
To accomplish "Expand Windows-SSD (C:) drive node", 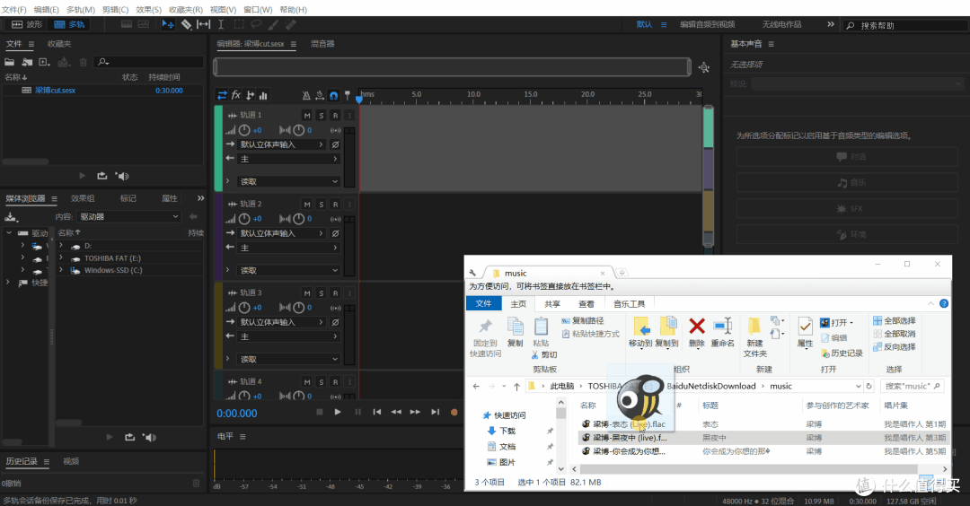I will pos(61,270).
